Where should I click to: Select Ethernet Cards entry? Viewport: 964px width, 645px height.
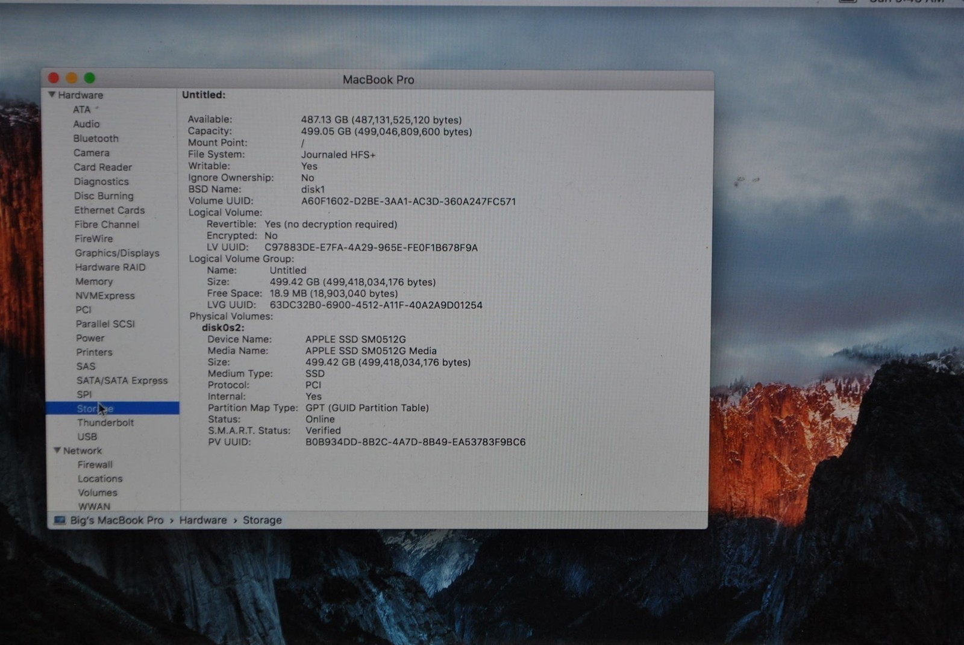point(110,210)
